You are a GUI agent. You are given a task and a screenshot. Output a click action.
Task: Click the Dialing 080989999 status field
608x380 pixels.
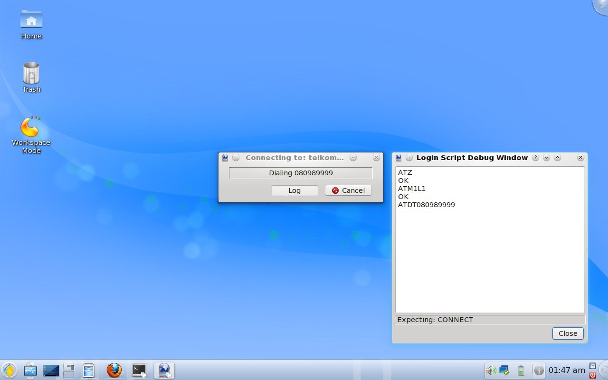click(301, 173)
